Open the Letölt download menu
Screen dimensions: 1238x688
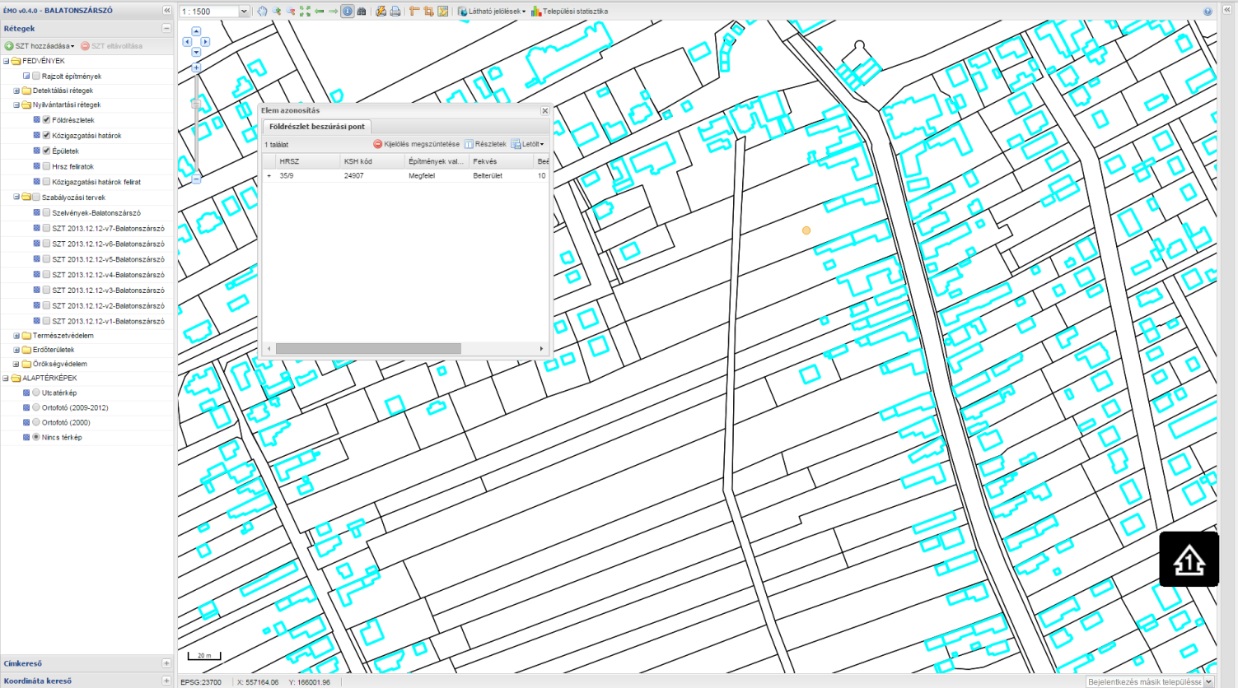[528, 144]
